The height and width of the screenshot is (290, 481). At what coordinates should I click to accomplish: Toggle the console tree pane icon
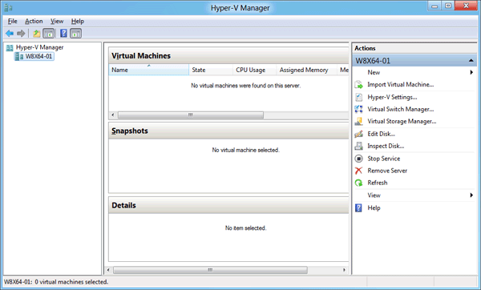pyautogui.click(x=49, y=33)
